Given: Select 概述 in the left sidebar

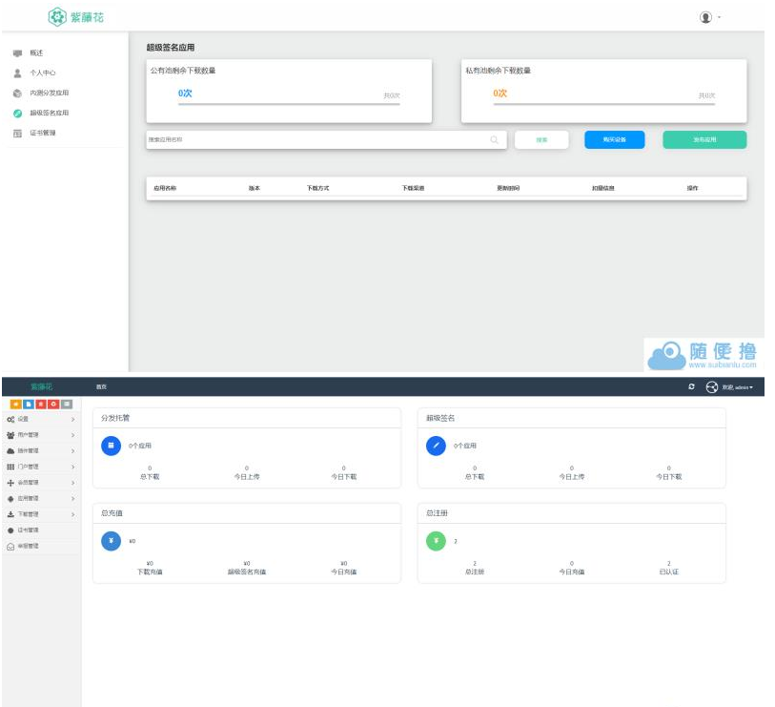Looking at the screenshot, I should (36, 52).
